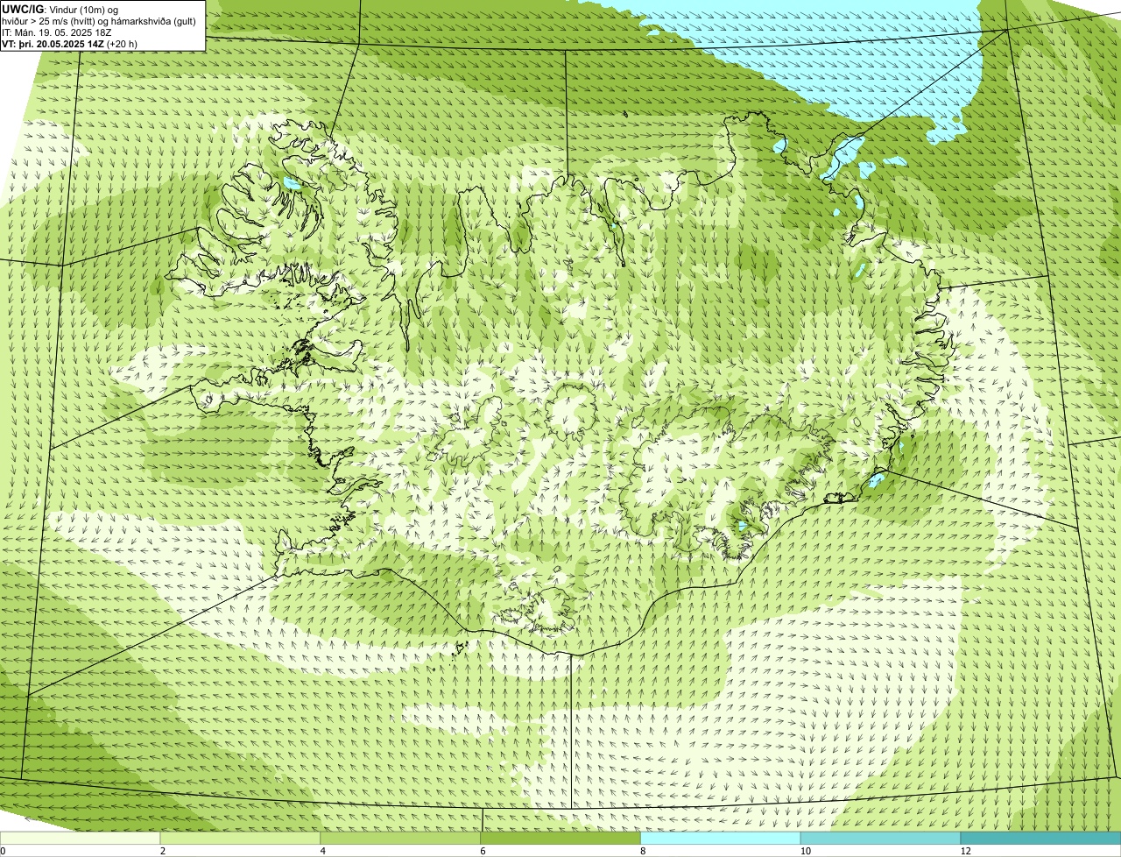The height and width of the screenshot is (857, 1121).
Task: Click the 8–10 m/s light cyan legend segment
Action: point(722,838)
